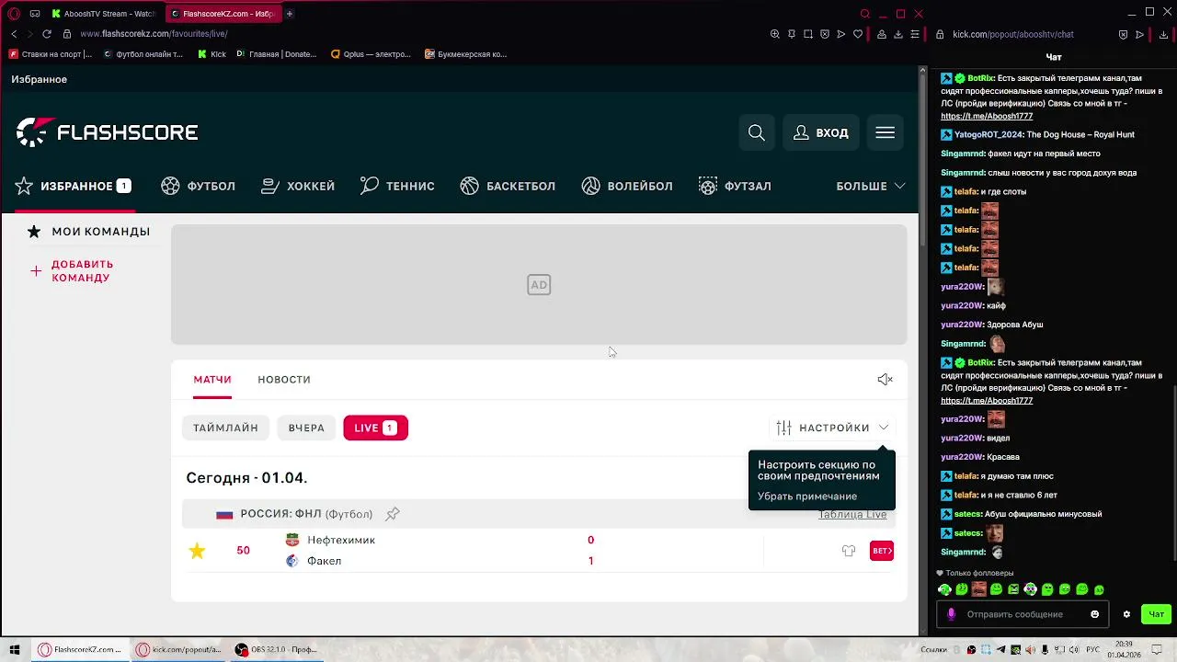The width and height of the screenshot is (1177, 662).
Task: Switch to the БАСКЕТБОЛ sport tab
Action: [508, 186]
